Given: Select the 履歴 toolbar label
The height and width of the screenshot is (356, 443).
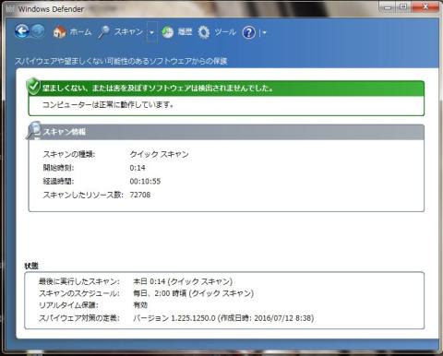Looking at the screenshot, I should tap(185, 31).
